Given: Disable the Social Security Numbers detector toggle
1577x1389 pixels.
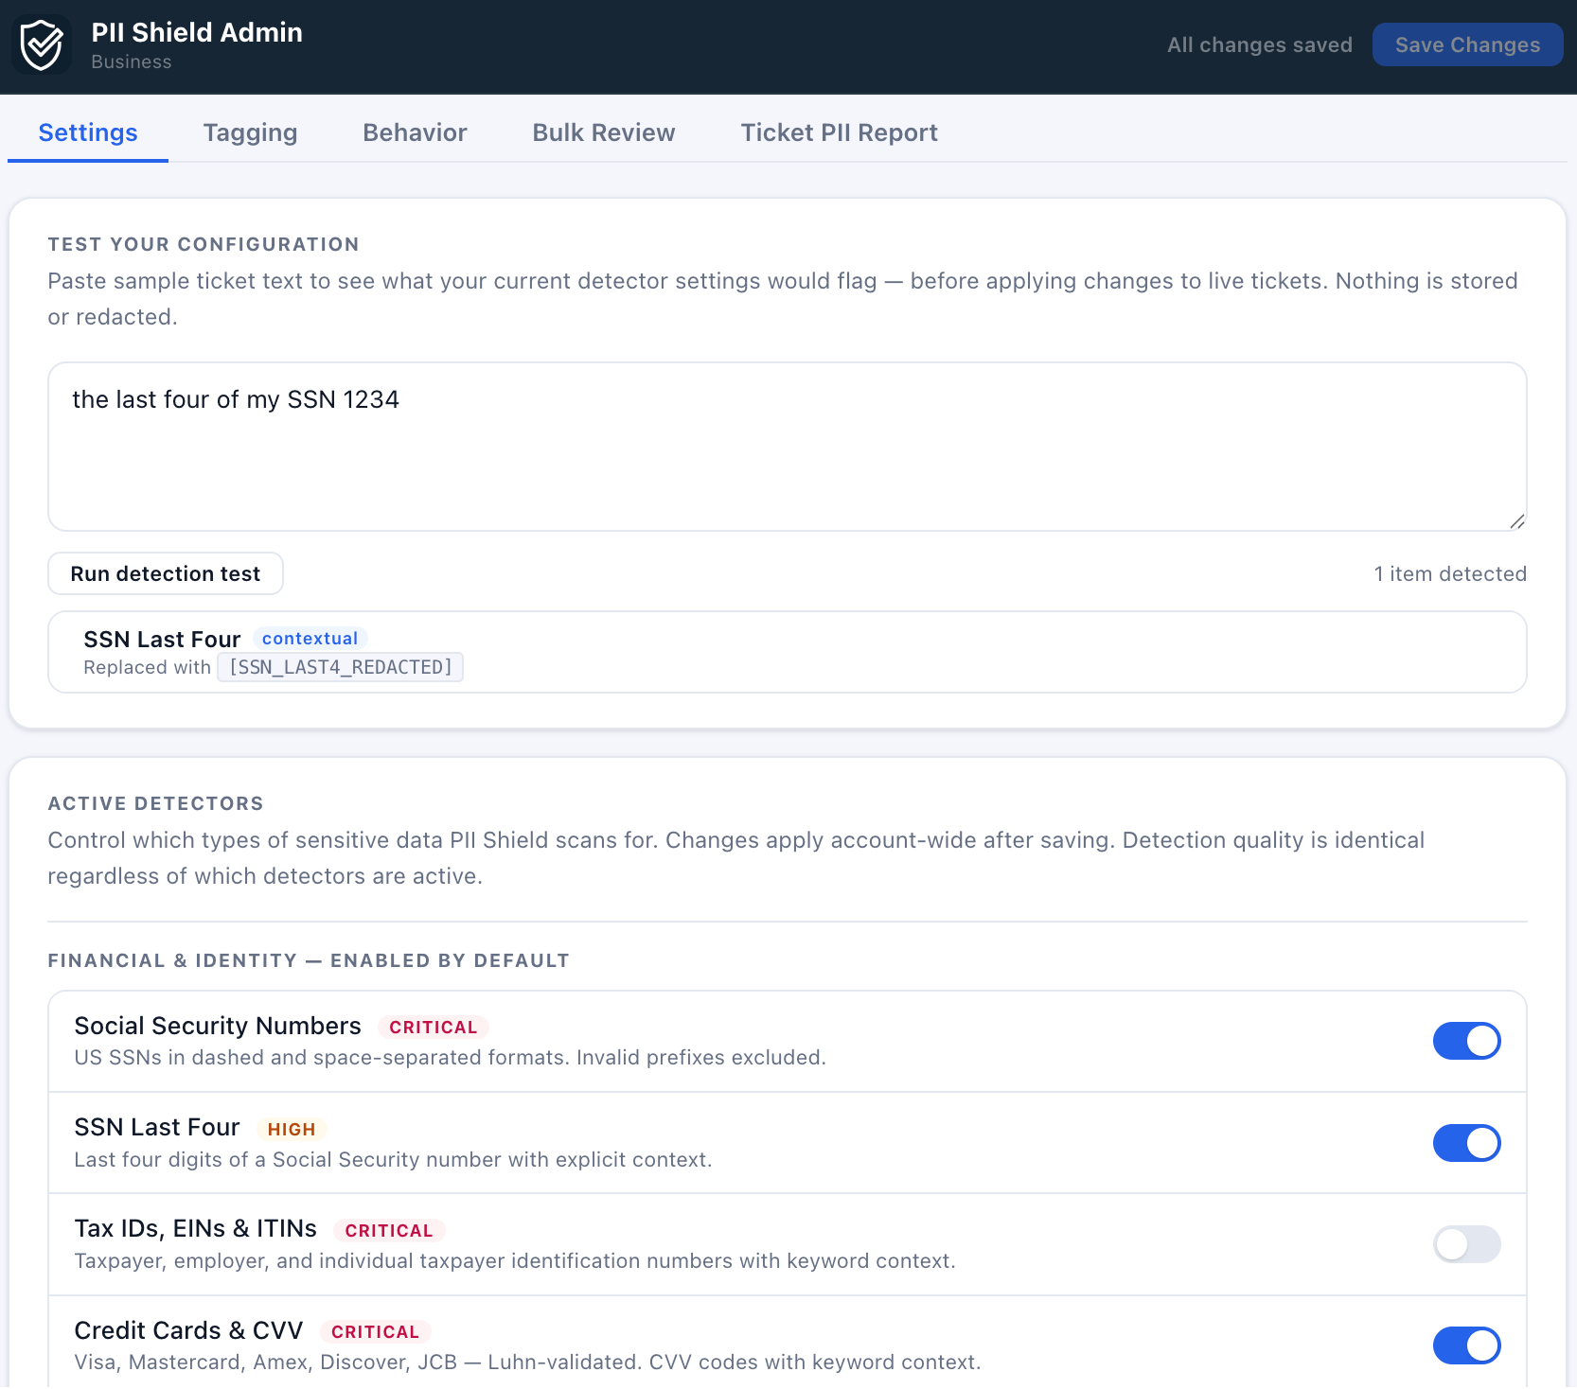Looking at the screenshot, I should [x=1466, y=1041].
